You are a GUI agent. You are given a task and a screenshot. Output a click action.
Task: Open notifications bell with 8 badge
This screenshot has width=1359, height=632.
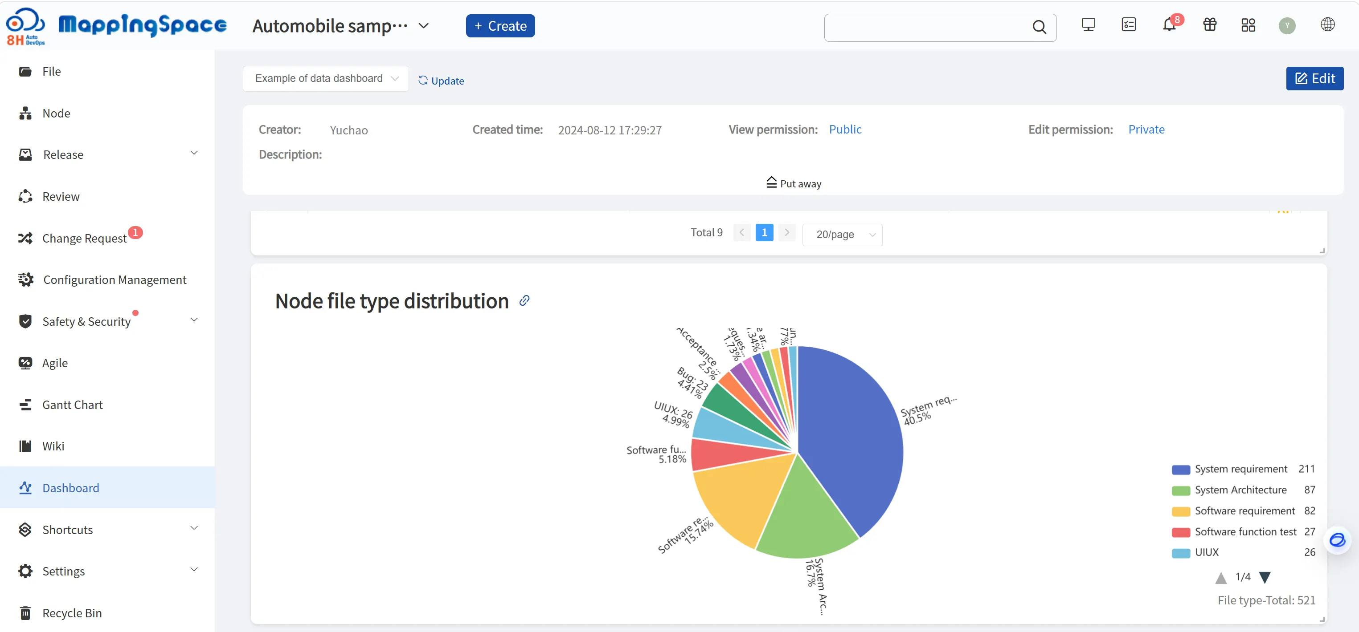pos(1169,25)
